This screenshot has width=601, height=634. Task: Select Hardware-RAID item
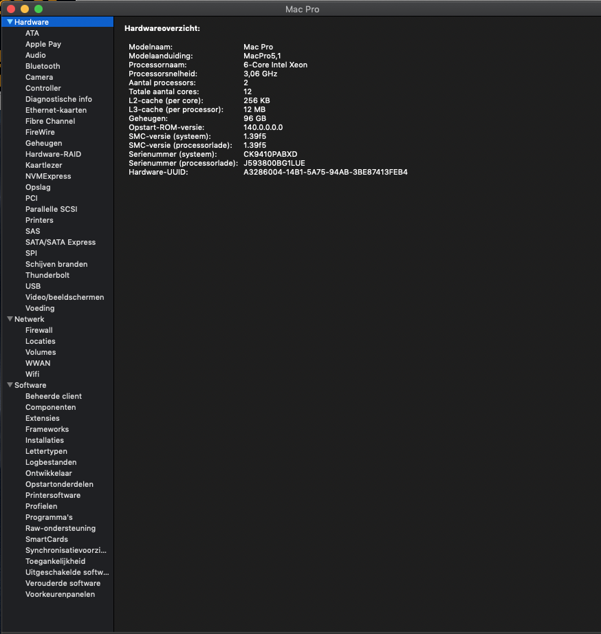(x=53, y=154)
